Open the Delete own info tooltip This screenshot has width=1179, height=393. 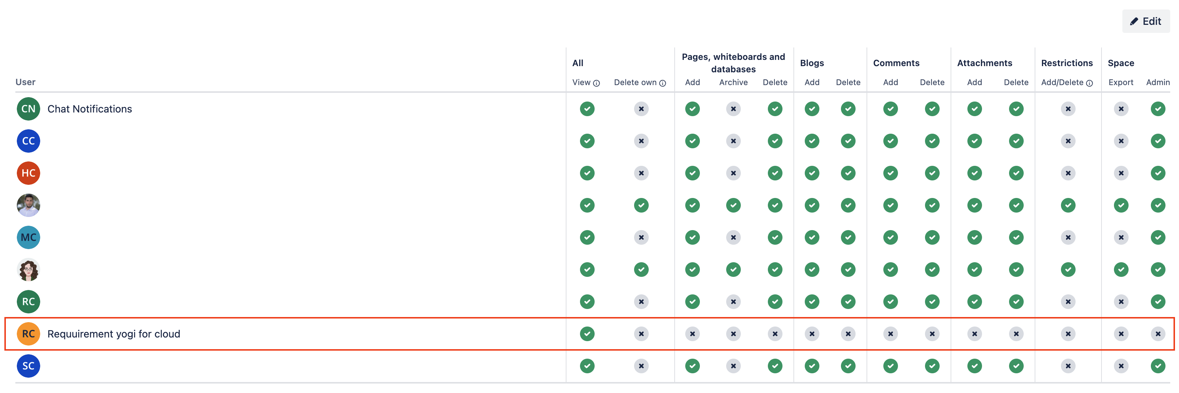tap(663, 83)
